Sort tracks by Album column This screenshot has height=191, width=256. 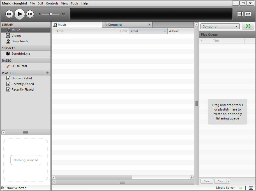[x=181, y=31]
